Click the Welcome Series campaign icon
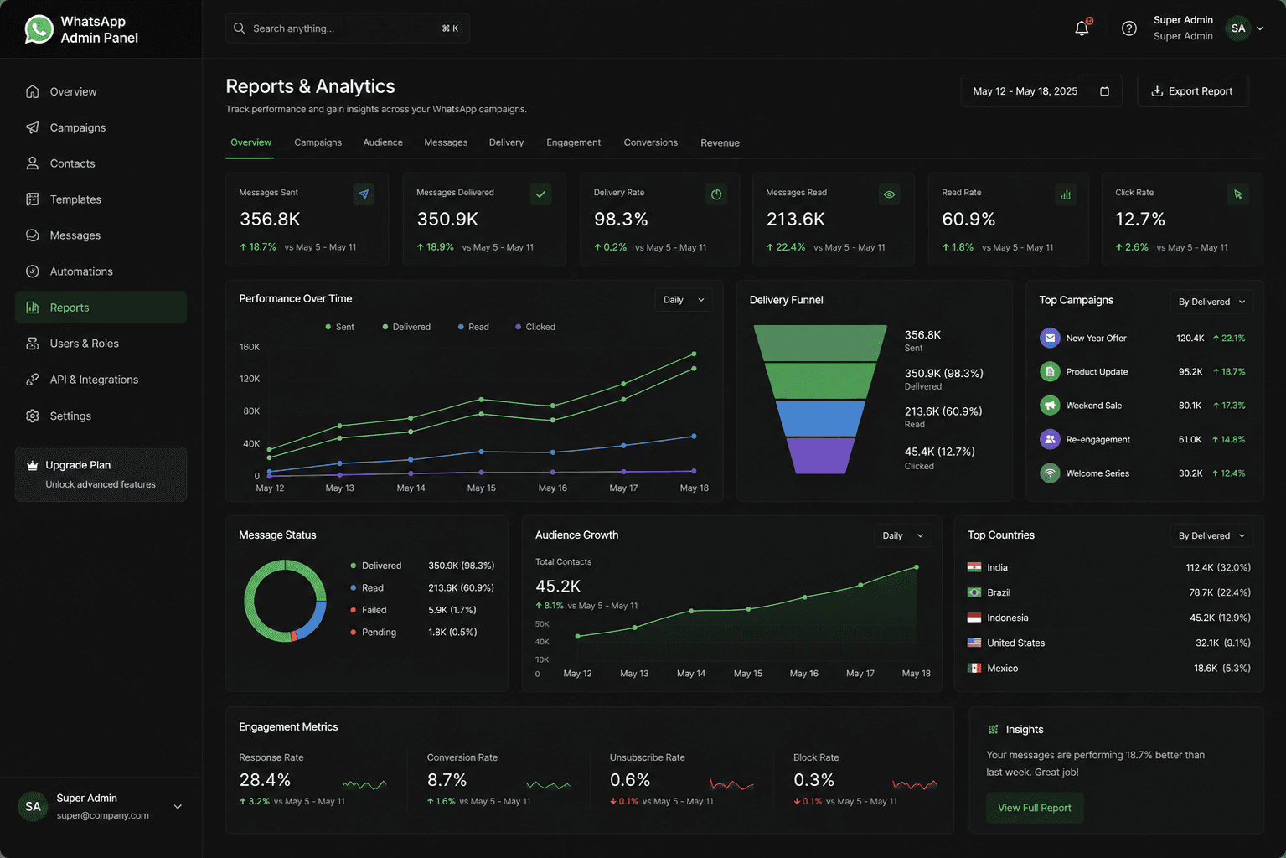Image resolution: width=1286 pixels, height=858 pixels. click(x=1050, y=473)
